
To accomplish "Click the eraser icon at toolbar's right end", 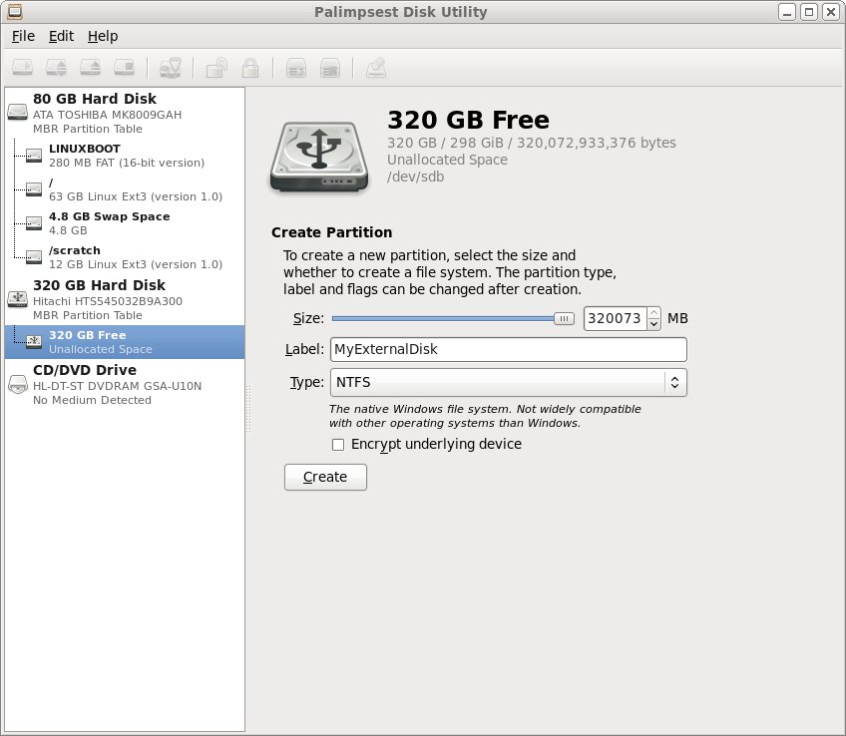I will (x=375, y=68).
